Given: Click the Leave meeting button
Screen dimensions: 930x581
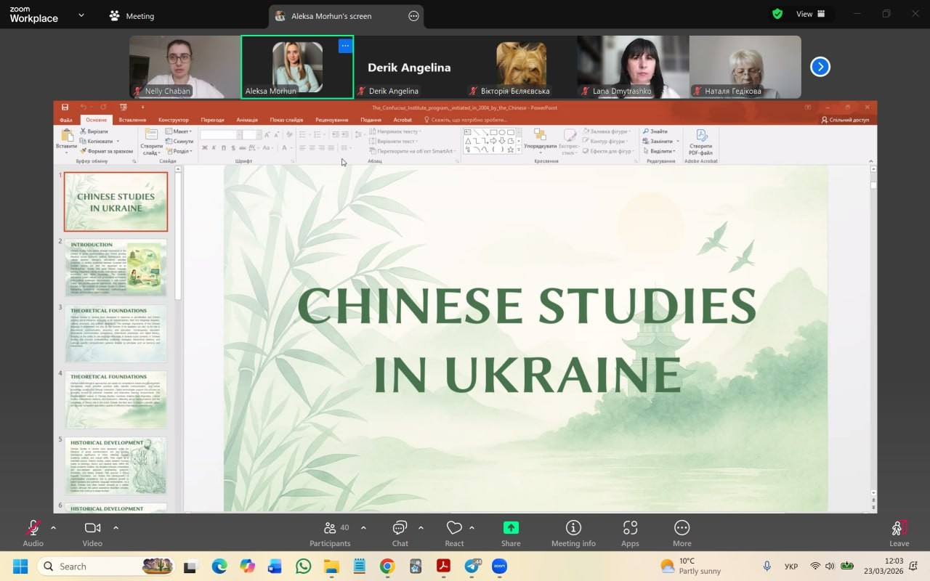Looking at the screenshot, I should (x=899, y=533).
